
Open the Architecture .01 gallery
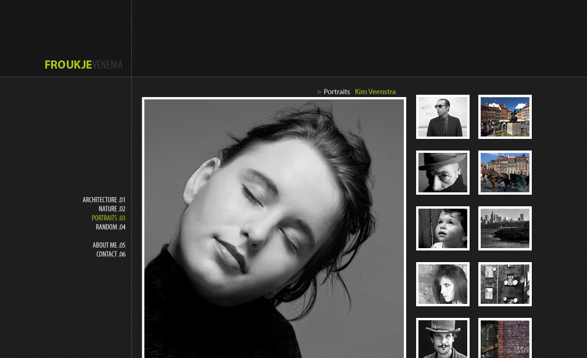click(104, 200)
